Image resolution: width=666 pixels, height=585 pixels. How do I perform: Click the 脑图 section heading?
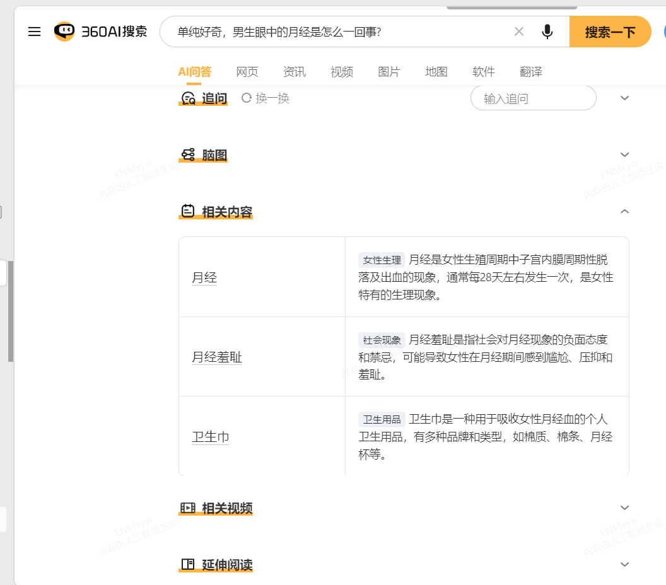pos(214,155)
